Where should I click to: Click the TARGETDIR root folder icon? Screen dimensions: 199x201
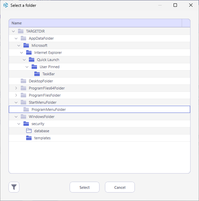[21, 31]
